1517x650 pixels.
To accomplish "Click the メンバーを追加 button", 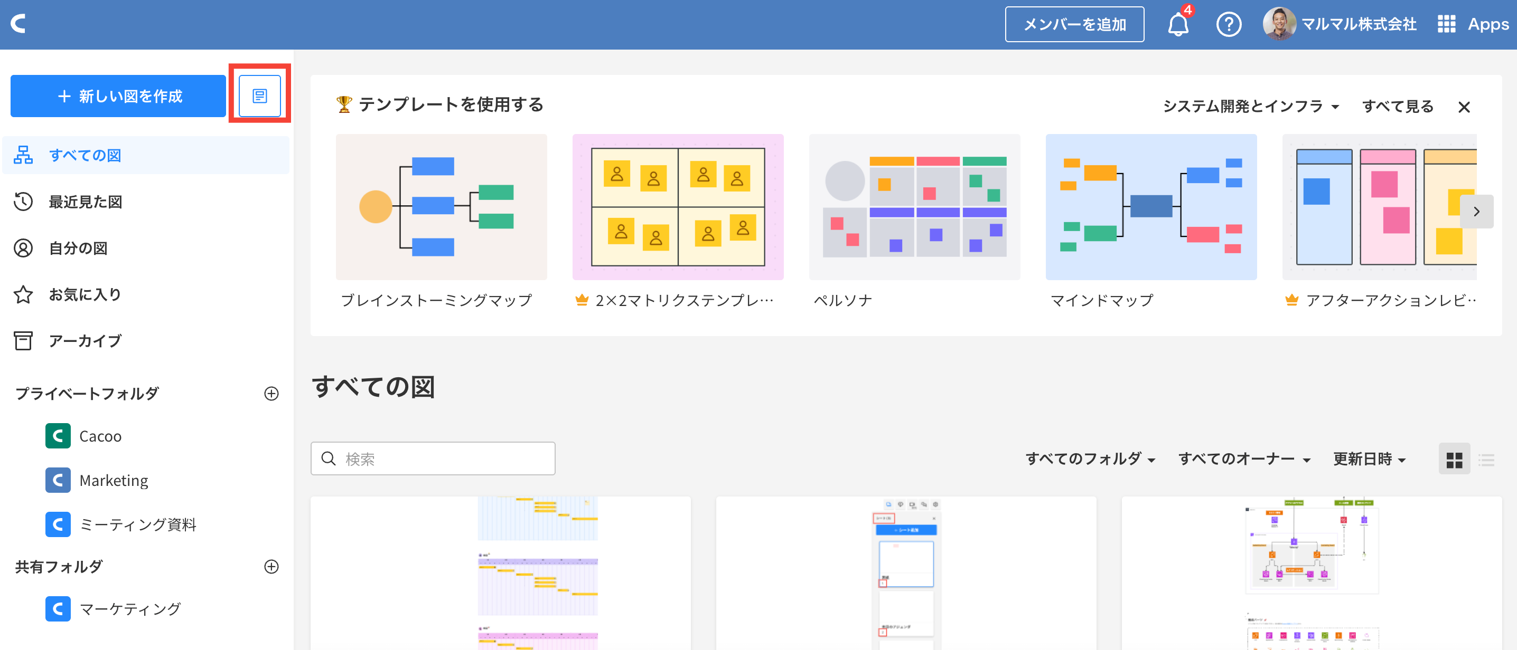I will click(x=1074, y=24).
